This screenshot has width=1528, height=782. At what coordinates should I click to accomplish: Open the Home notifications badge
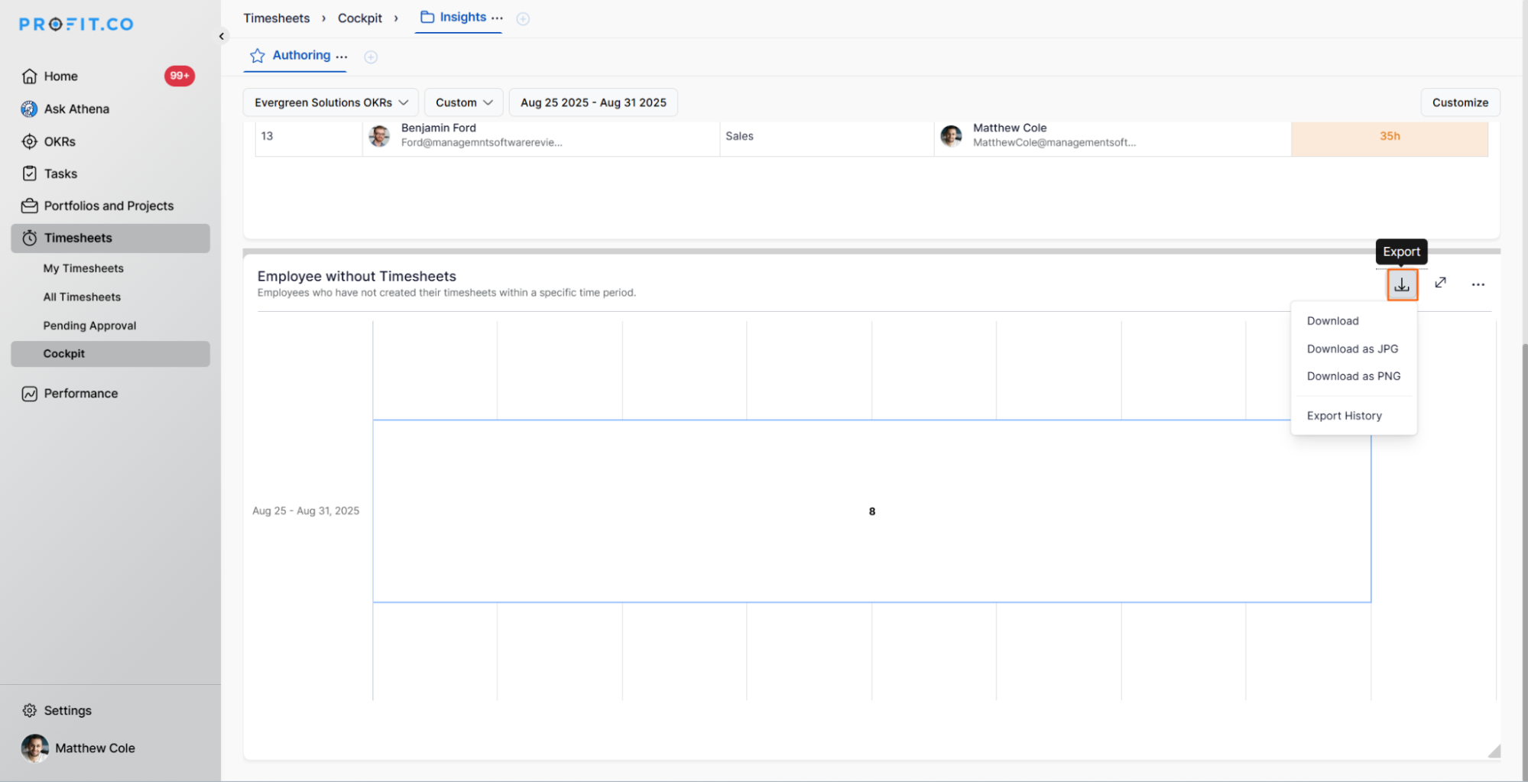point(179,76)
